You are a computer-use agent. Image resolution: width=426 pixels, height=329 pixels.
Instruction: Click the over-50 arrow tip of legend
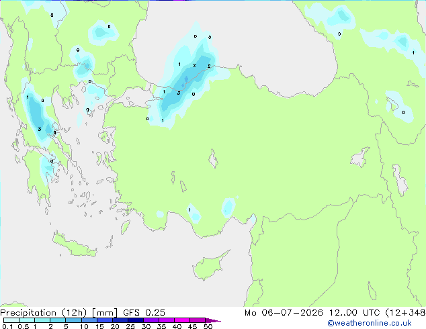coord(213,320)
